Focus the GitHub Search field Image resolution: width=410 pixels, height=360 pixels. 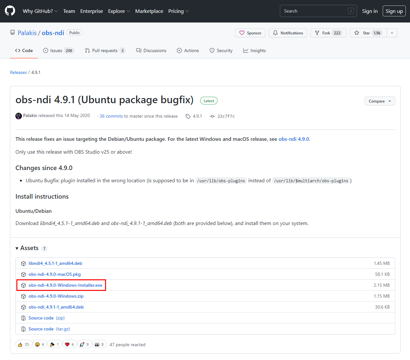318,11
